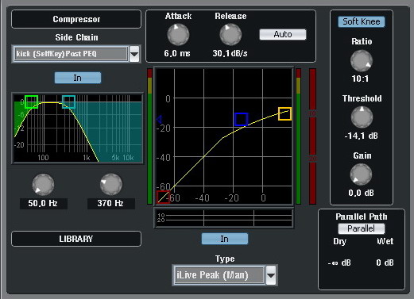
Task: Click the kick (SelfKey) Post PEQ field
Action: pyautogui.click(x=71, y=54)
